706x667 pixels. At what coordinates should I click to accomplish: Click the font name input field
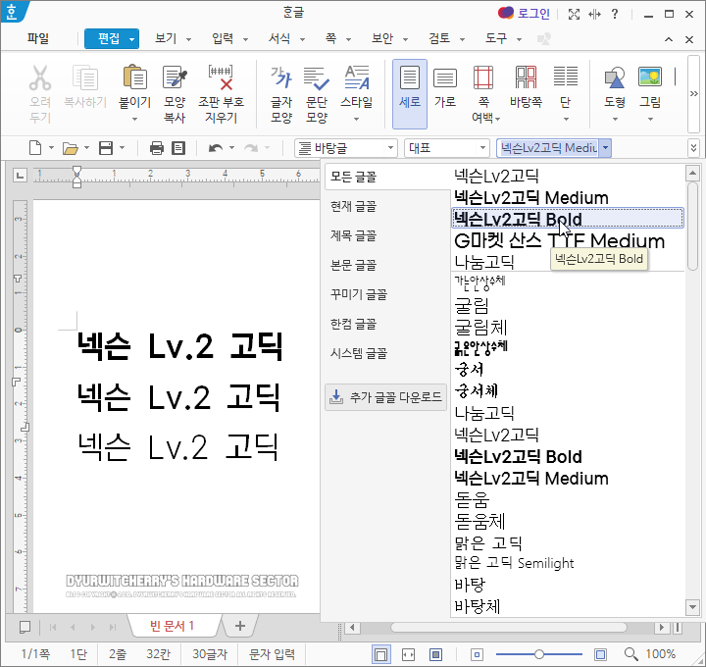pyautogui.click(x=548, y=148)
